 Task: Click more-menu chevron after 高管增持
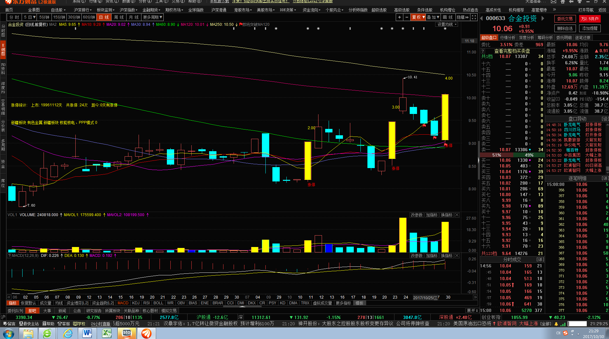pos(554,10)
